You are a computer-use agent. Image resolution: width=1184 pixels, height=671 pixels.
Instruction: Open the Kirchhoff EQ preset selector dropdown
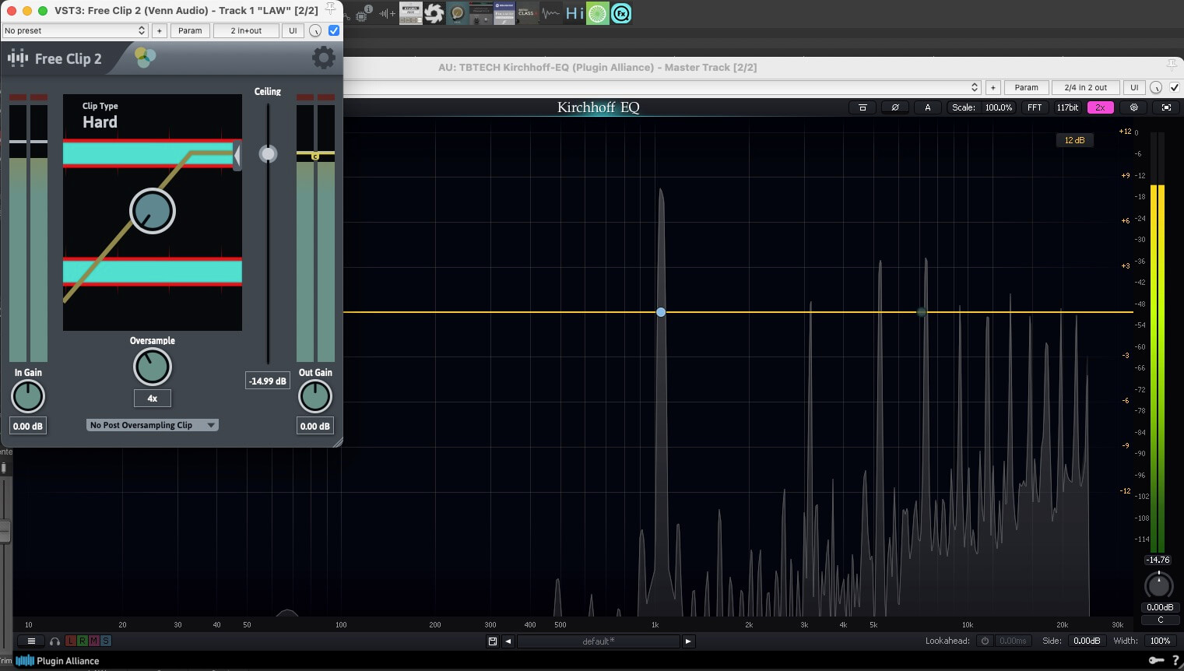(x=662, y=87)
